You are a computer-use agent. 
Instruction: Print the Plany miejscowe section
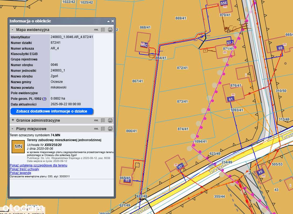pos(110,129)
